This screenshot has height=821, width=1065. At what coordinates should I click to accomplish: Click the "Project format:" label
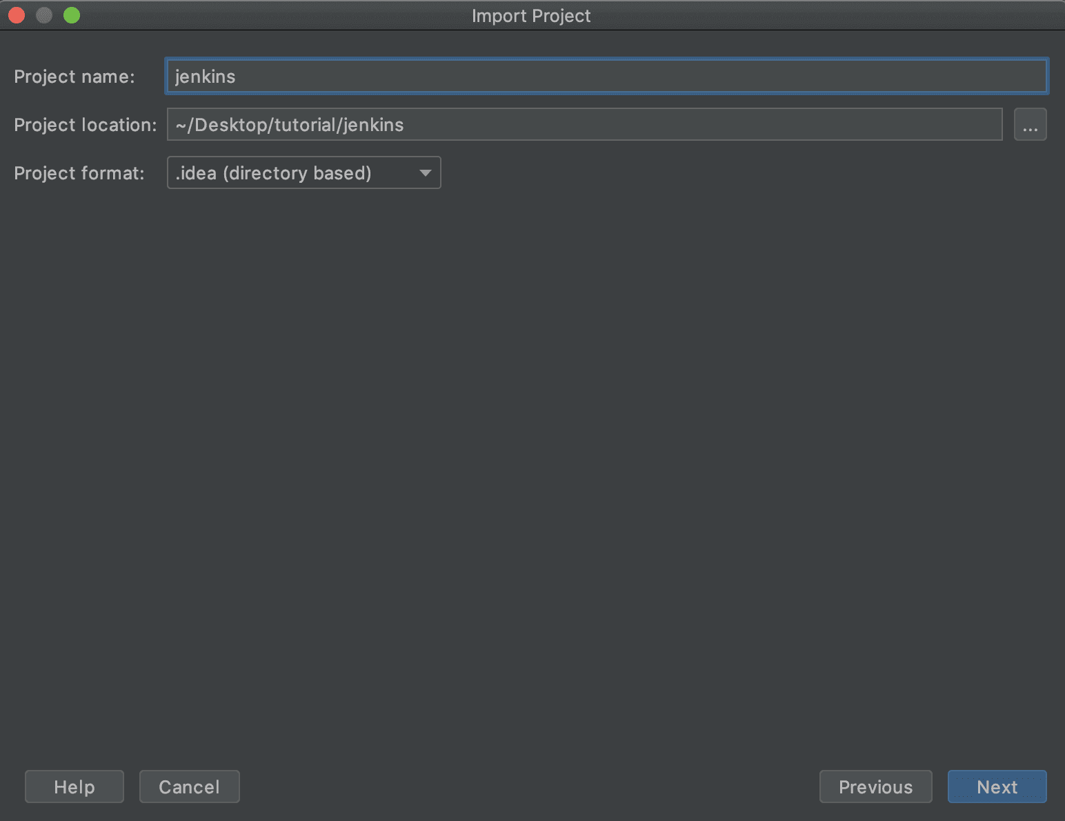pyautogui.click(x=79, y=173)
